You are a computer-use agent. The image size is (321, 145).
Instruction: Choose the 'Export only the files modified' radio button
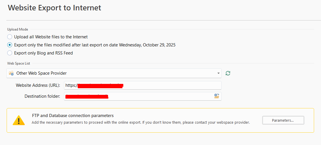pyautogui.click(x=10, y=45)
